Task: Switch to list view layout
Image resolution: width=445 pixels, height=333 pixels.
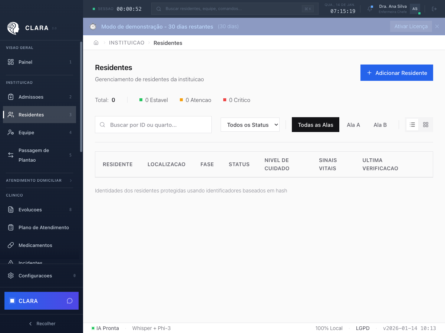Action: (412, 125)
